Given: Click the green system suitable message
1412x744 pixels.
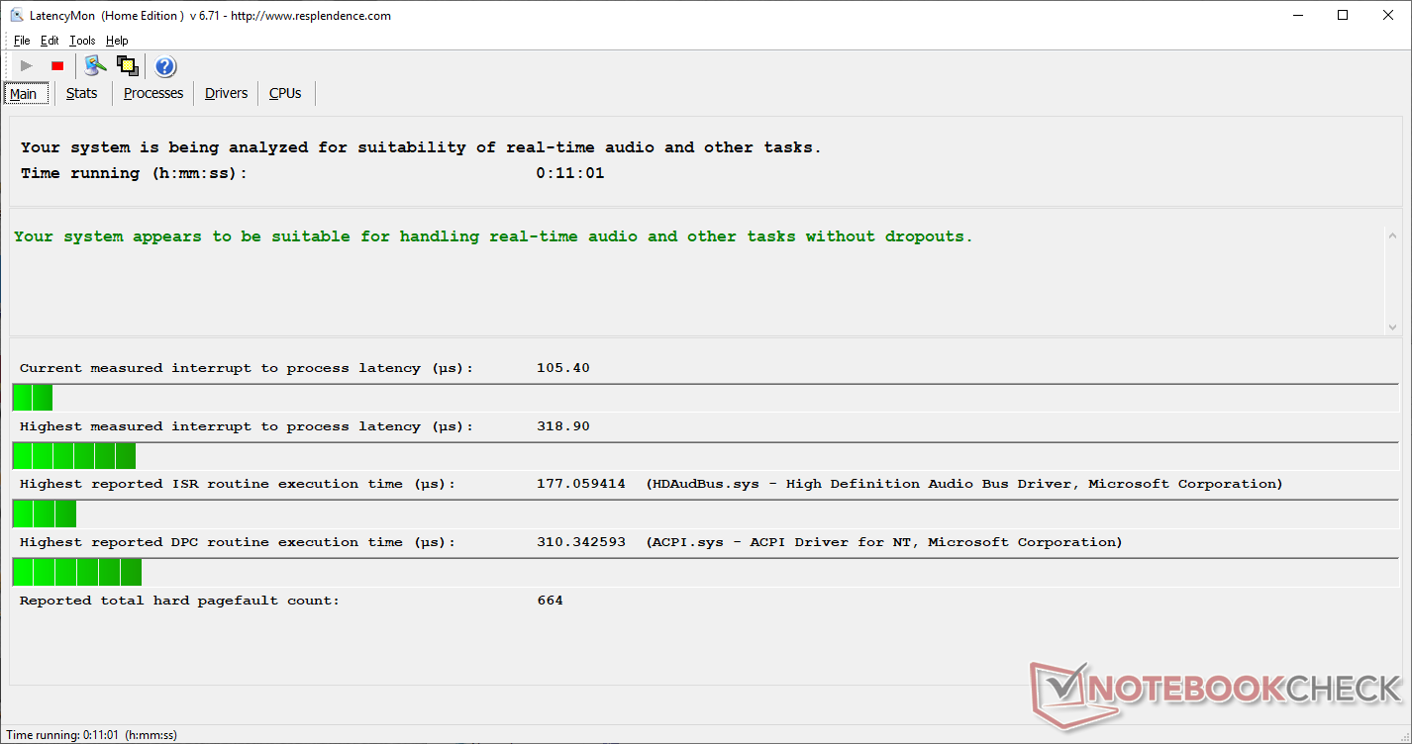Looking at the screenshot, I should pos(493,236).
